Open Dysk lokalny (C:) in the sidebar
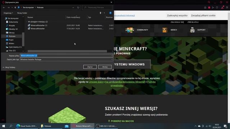 (14, 47)
